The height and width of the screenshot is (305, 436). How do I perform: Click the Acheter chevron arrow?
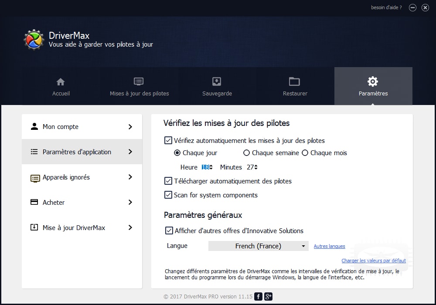tap(130, 202)
